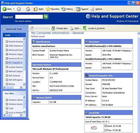Click Tools list scroll up arrow
The width and height of the screenshot is (140, 133).
click(x=24, y=39)
